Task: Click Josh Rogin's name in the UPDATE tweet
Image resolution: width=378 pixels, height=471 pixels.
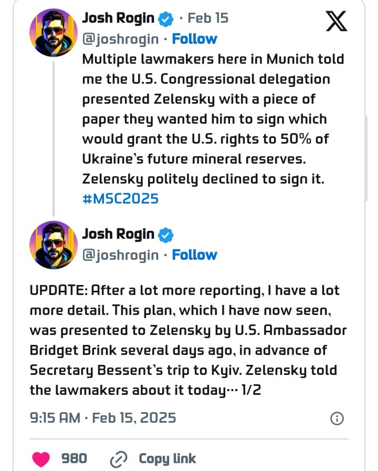Action: 118,234
